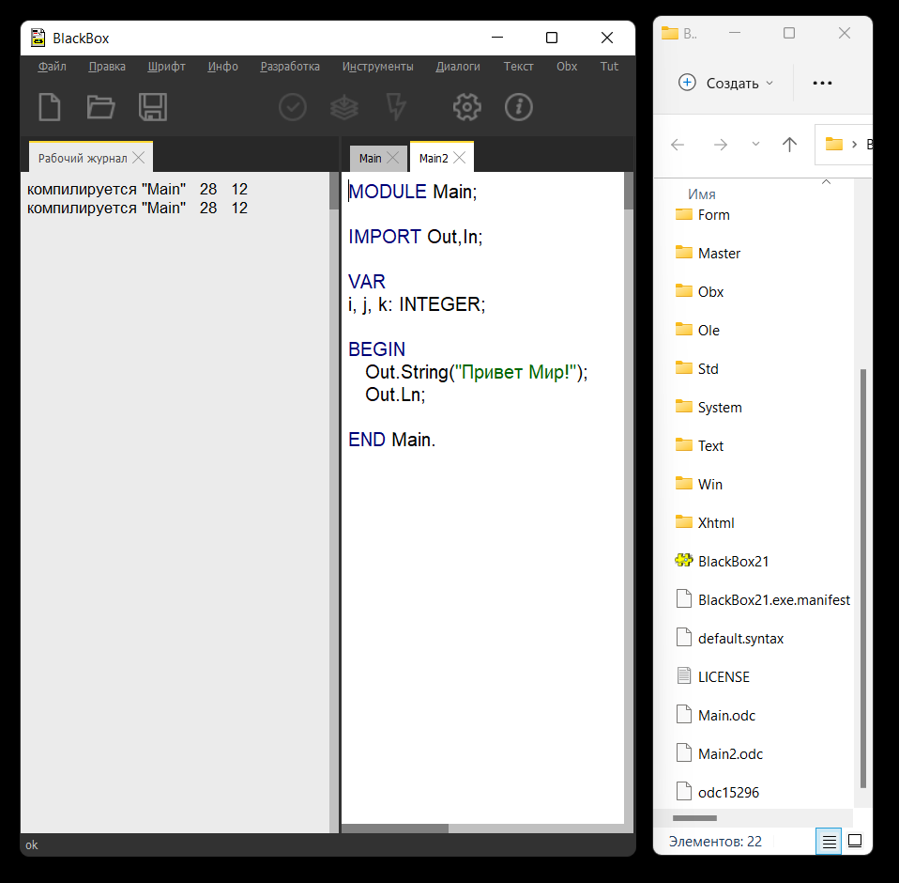Click the Имя column header
The width and height of the screenshot is (899, 883).
[x=702, y=194]
